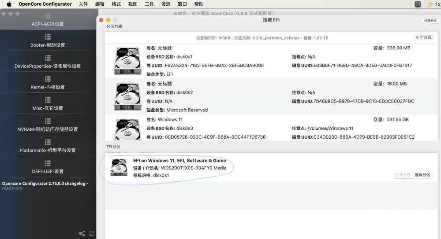Open the UEFI-UEFI设置 sidebar section
The height and width of the screenshot is (239, 441).
pyautogui.click(x=48, y=167)
